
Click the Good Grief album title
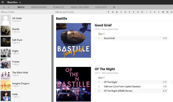click(103, 25)
